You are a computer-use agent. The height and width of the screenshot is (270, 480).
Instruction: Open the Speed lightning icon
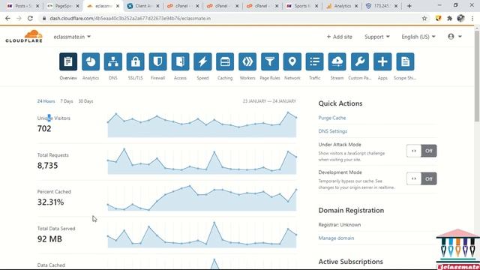(x=202, y=61)
